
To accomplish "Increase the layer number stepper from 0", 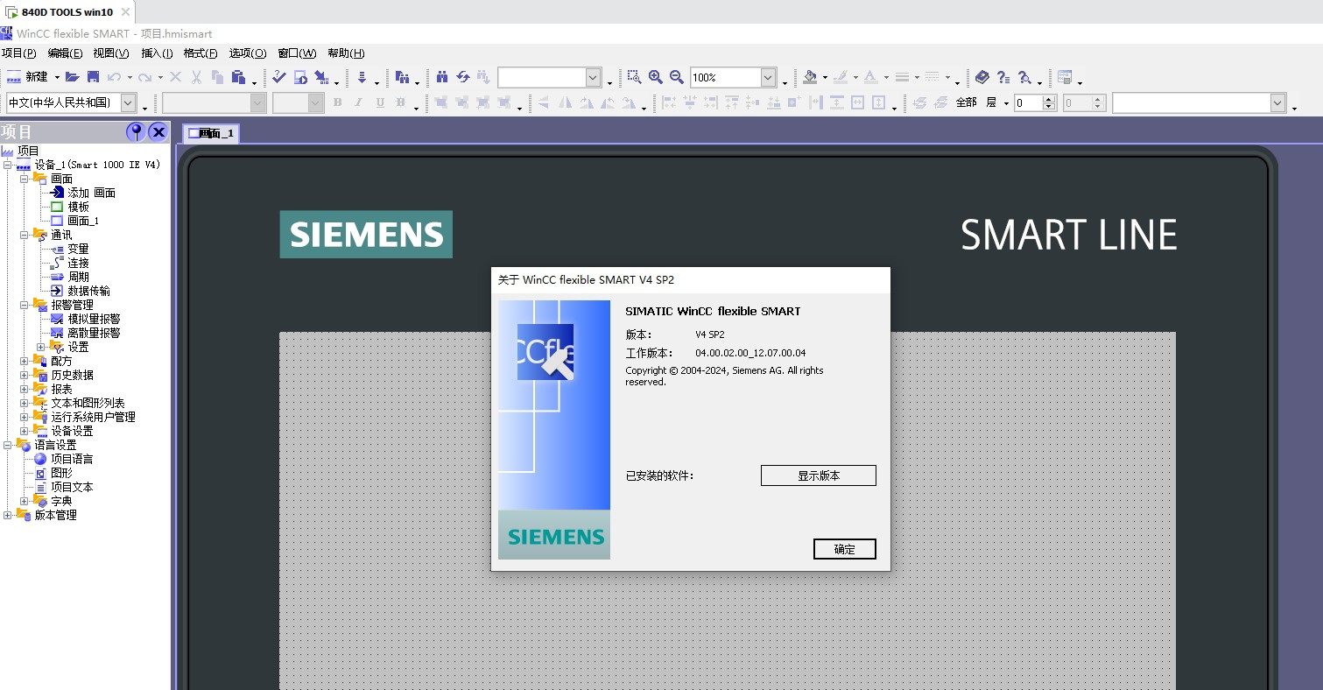I will coord(1050,99).
